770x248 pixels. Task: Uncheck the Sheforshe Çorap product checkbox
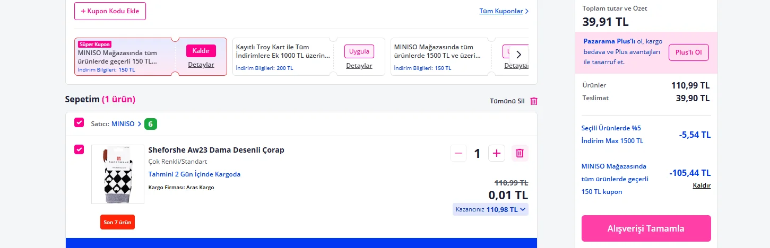click(79, 149)
